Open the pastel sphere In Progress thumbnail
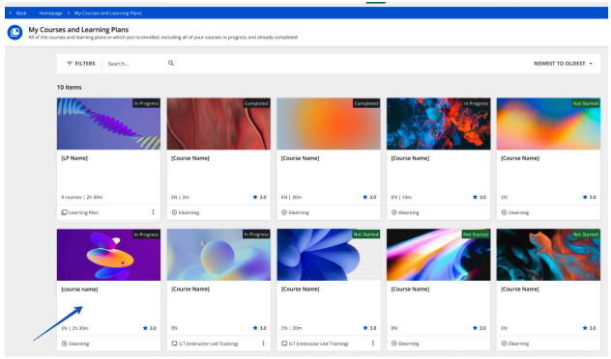Screen dimensions: 611x359 218,255
